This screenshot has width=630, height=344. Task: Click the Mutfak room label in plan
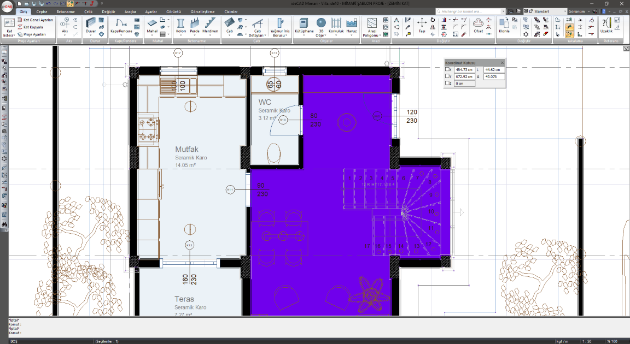[187, 149]
